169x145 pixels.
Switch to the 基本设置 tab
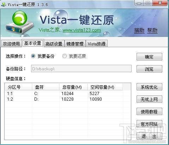point(33,43)
